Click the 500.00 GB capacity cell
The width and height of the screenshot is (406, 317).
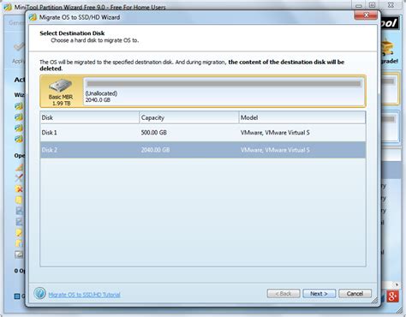(x=154, y=133)
